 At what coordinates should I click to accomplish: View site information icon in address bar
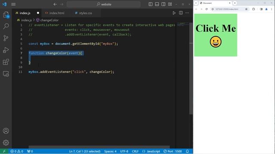(x=213, y=9)
